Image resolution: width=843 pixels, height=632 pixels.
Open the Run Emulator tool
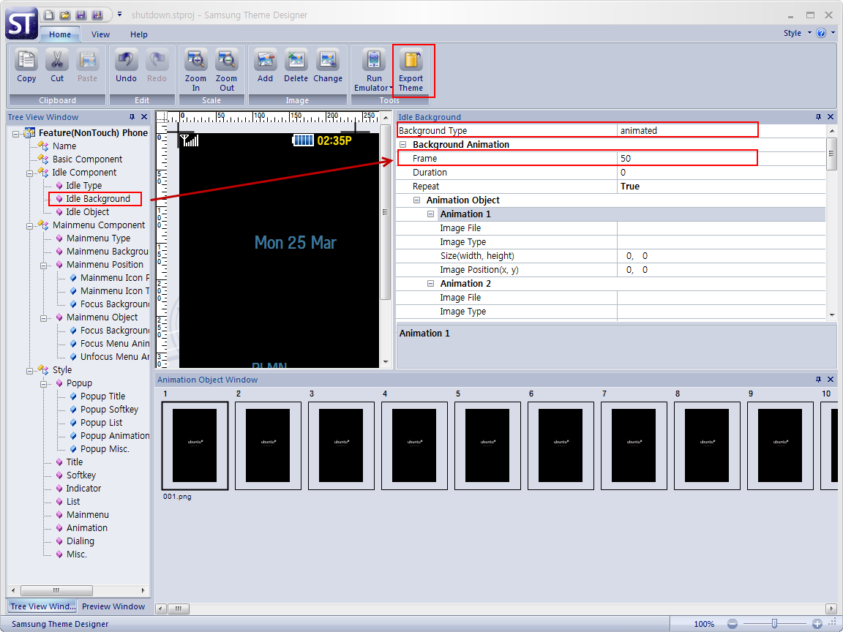[x=374, y=61]
